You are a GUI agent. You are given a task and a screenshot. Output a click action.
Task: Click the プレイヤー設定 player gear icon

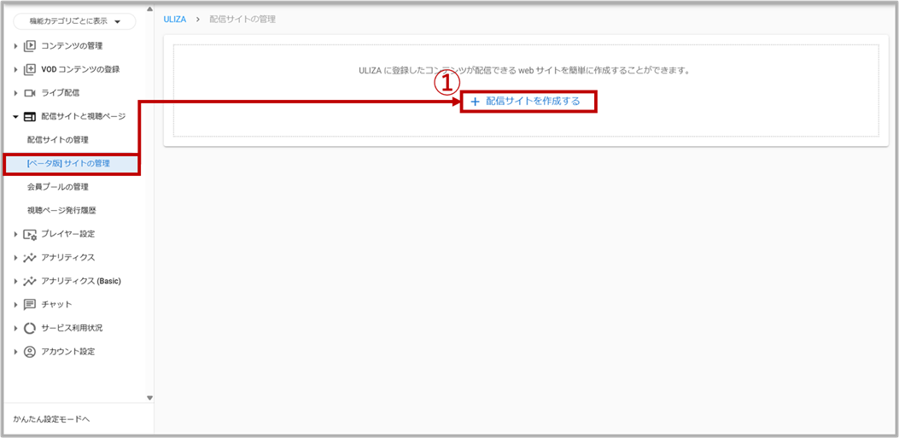[x=30, y=234]
